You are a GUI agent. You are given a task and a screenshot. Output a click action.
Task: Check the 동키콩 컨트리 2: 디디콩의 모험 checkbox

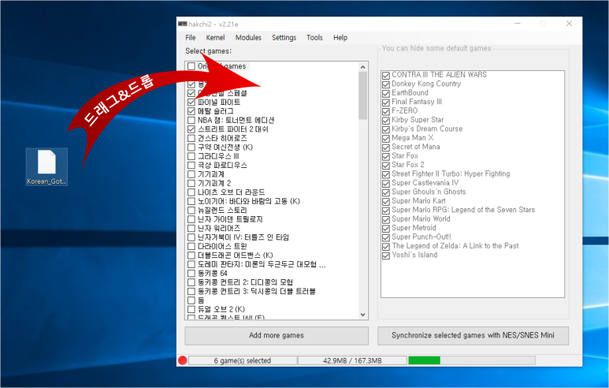pyautogui.click(x=191, y=282)
